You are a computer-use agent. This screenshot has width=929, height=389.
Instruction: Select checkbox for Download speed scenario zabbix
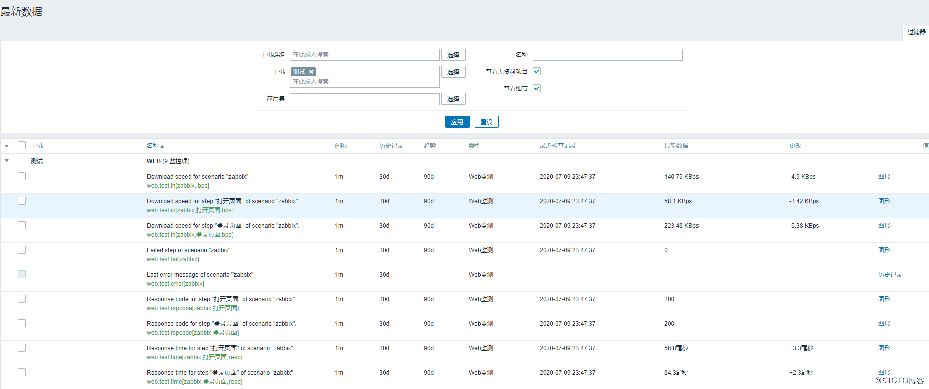[x=22, y=176]
